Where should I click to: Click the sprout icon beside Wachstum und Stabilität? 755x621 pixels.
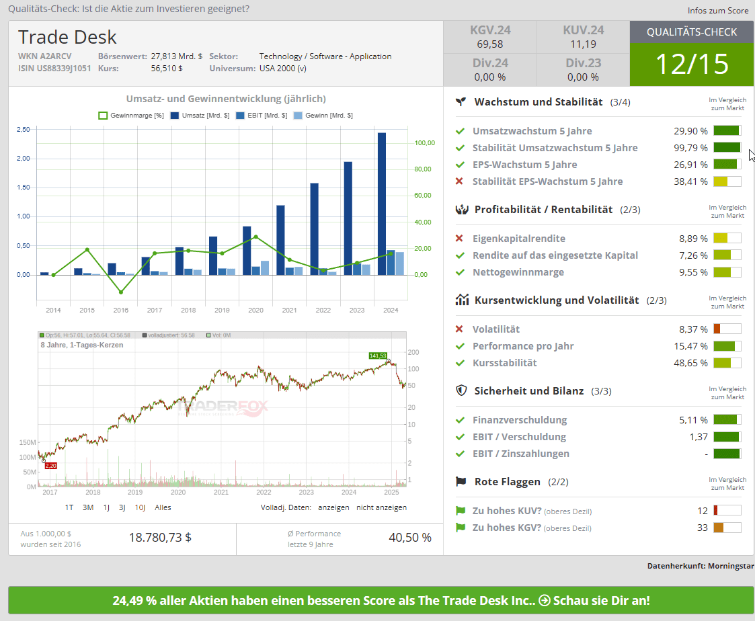point(461,101)
